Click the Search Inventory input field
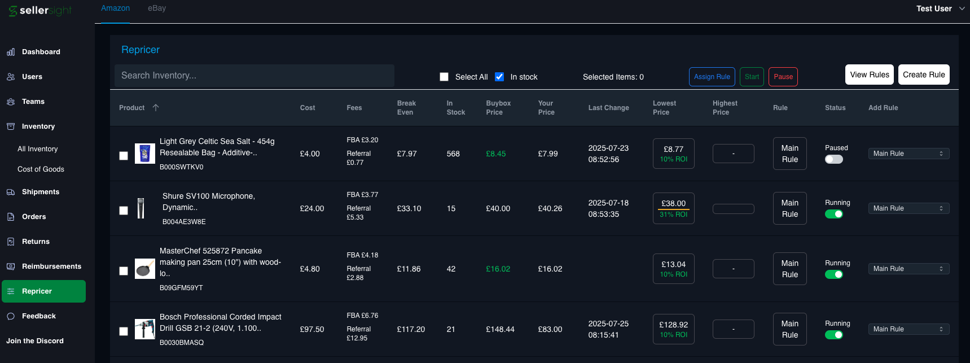The image size is (970, 363). 254,76
